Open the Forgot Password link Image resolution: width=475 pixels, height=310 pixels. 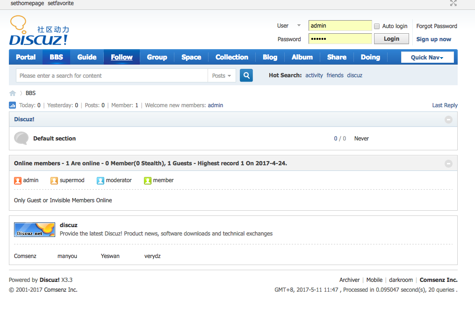coord(437,26)
